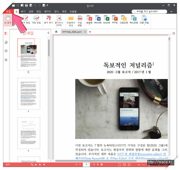Click the email envelope icon in title bar
The height and width of the screenshot is (170, 180).
(22, 5)
